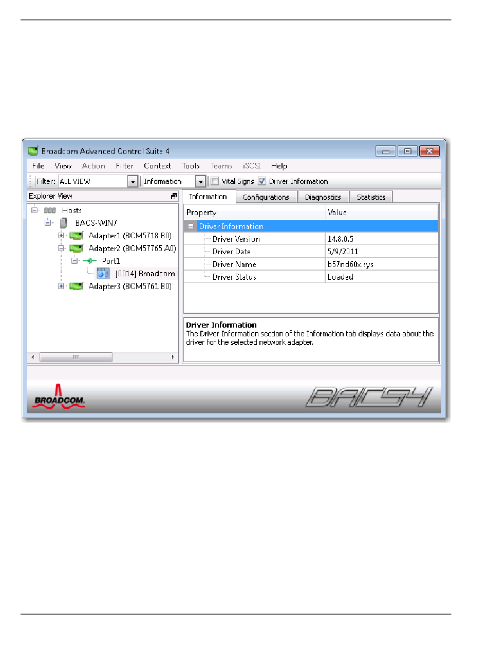The width and height of the screenshot is (488, 647).
Task: Switch to the Information tab
Action: (208, 197)
